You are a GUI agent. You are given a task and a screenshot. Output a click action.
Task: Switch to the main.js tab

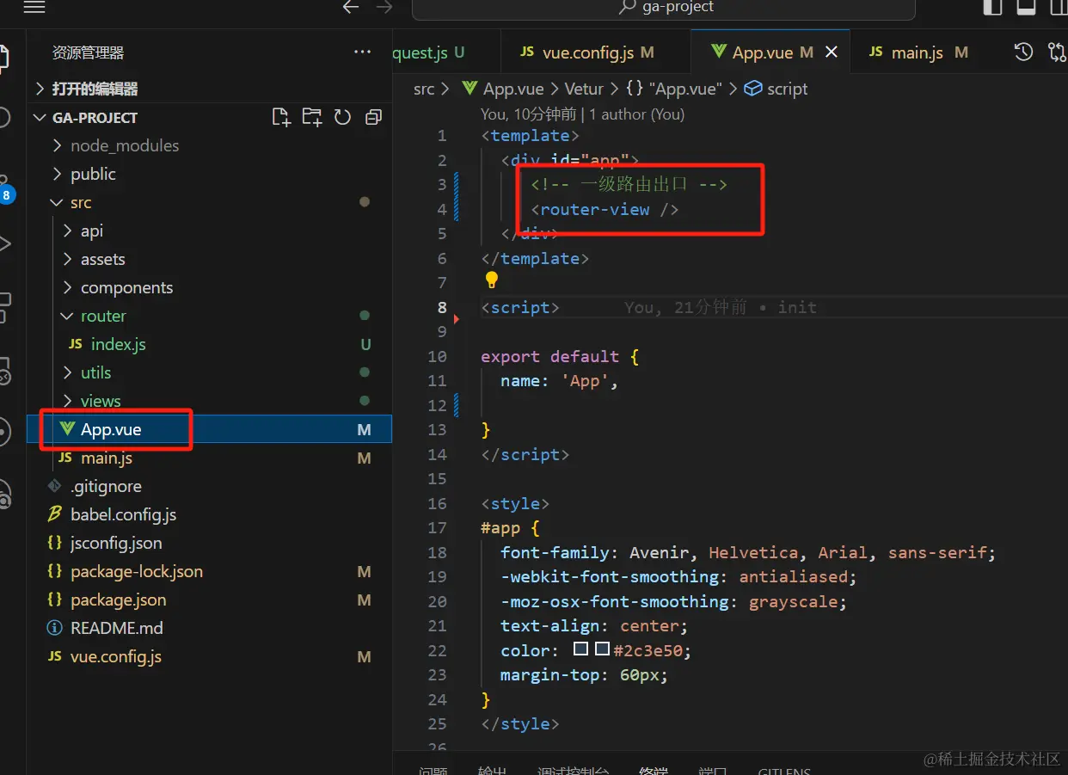918,52
